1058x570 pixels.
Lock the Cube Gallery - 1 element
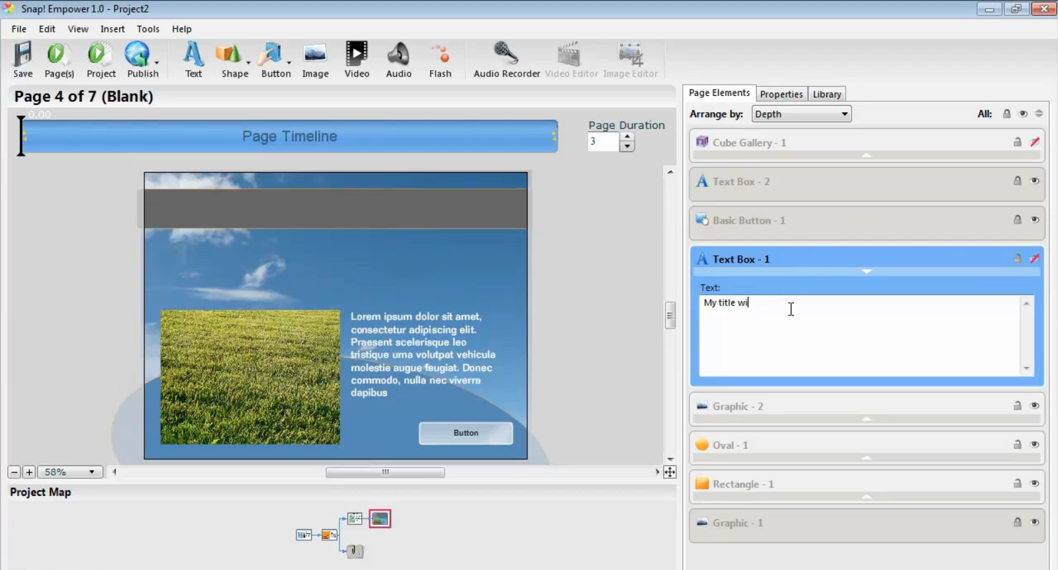(1018, 142)
